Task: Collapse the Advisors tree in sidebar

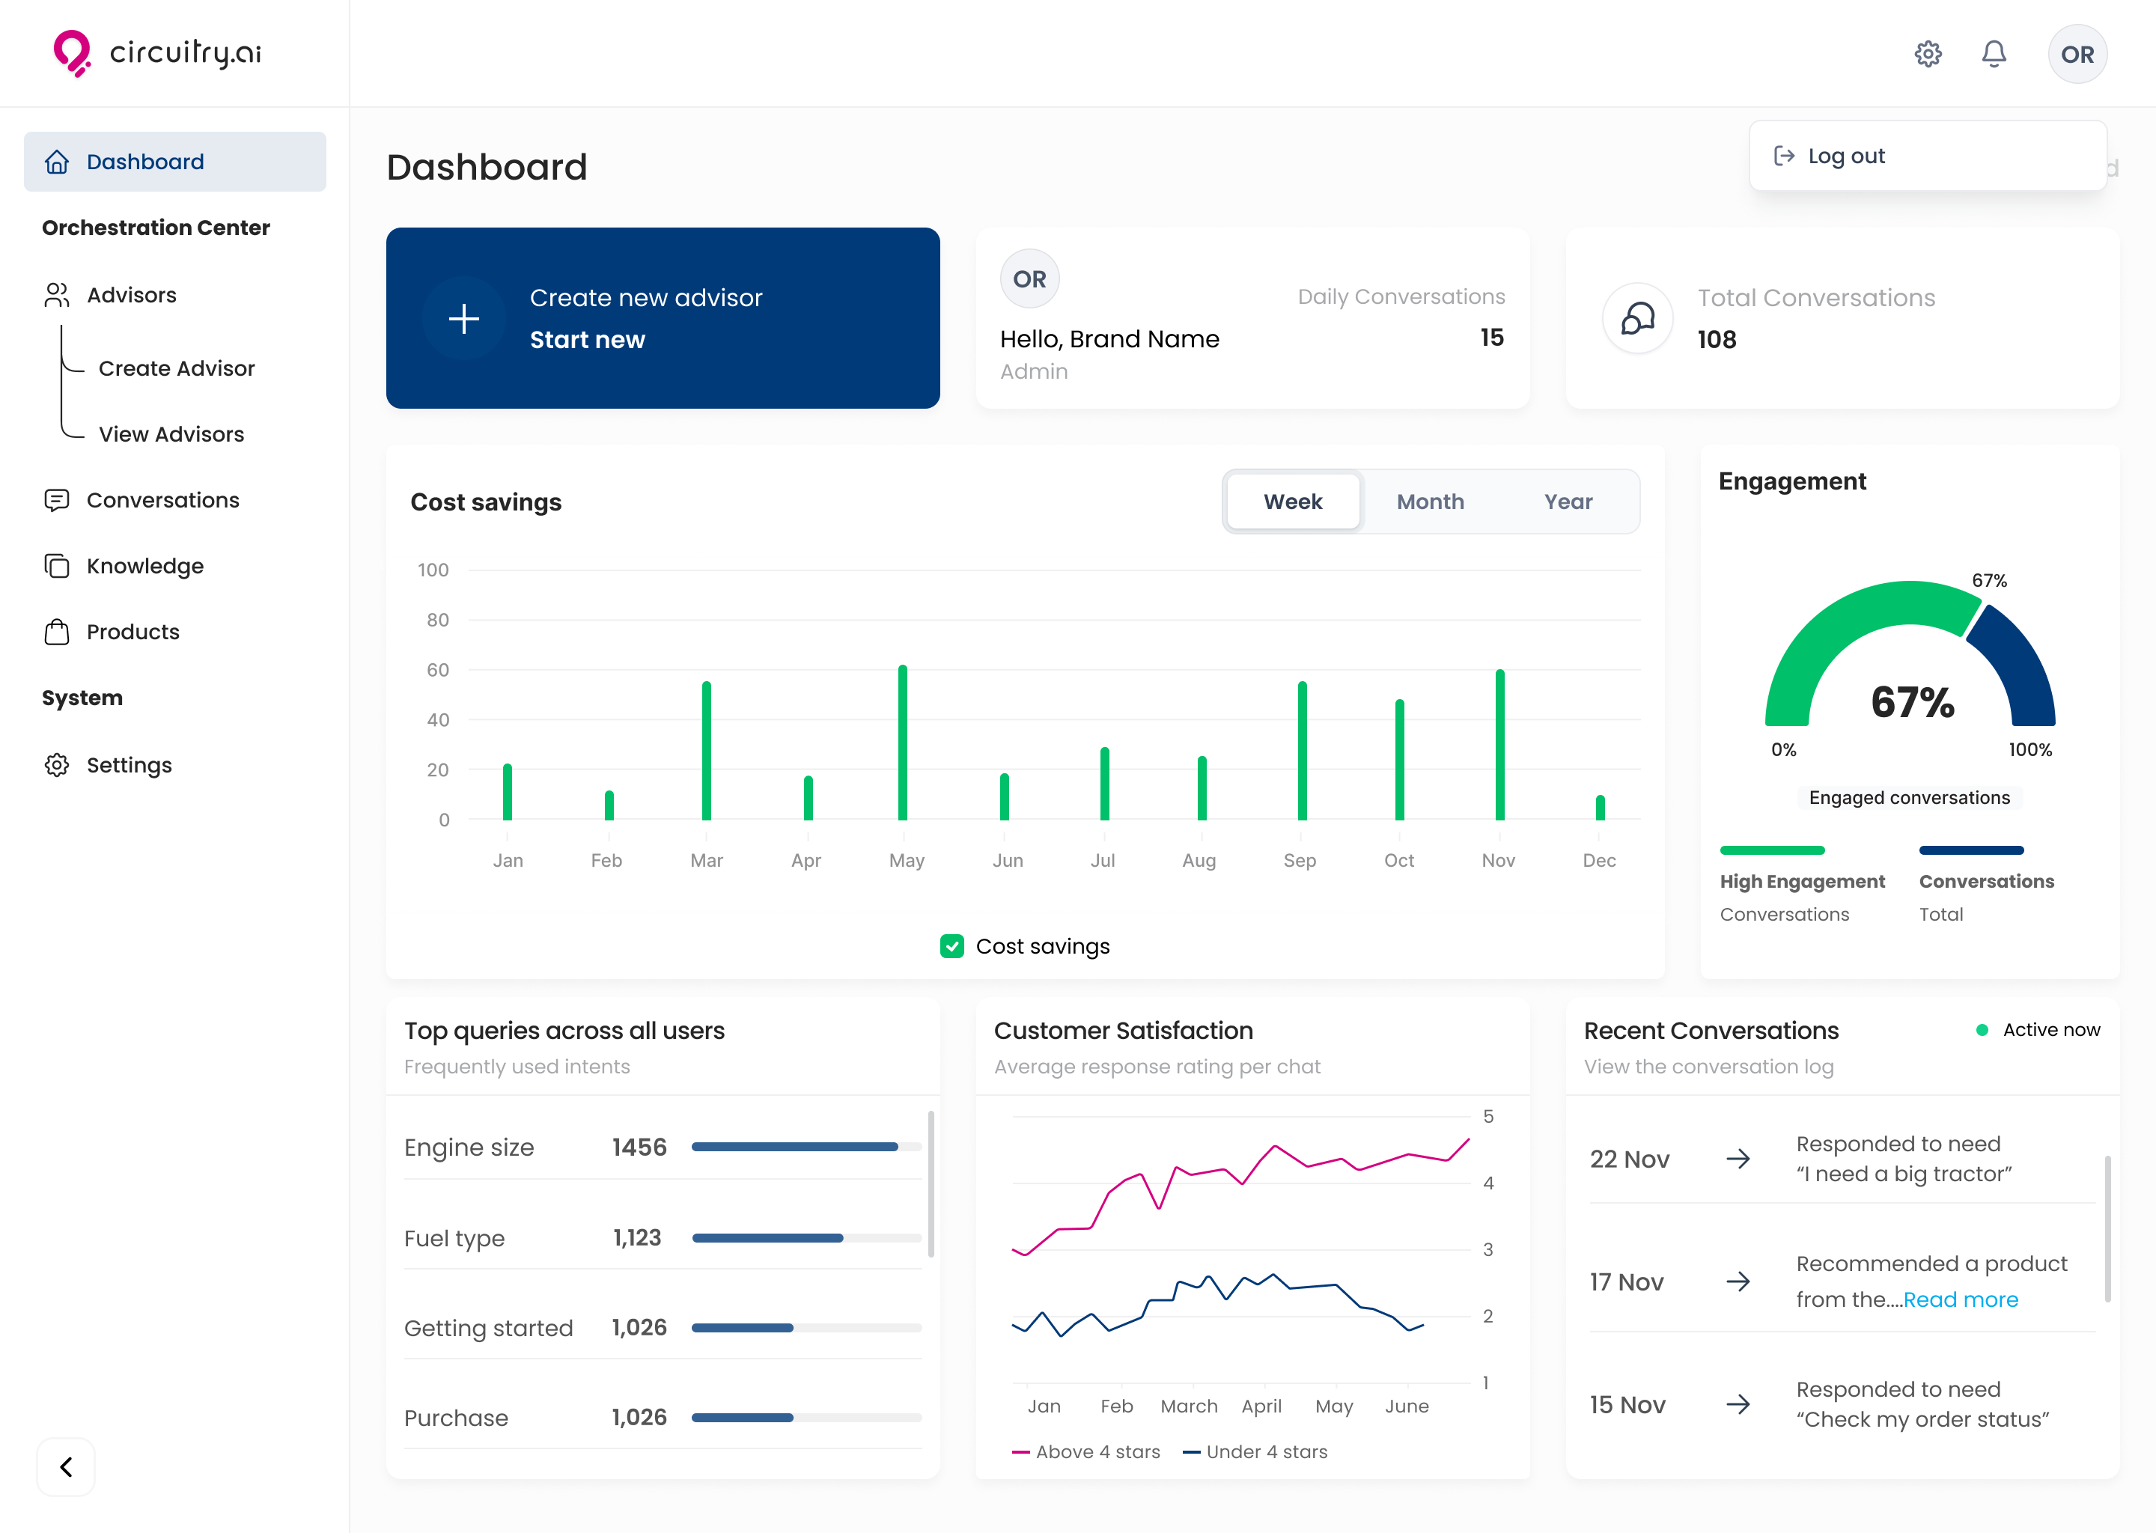Action: [x=131, y=296]
